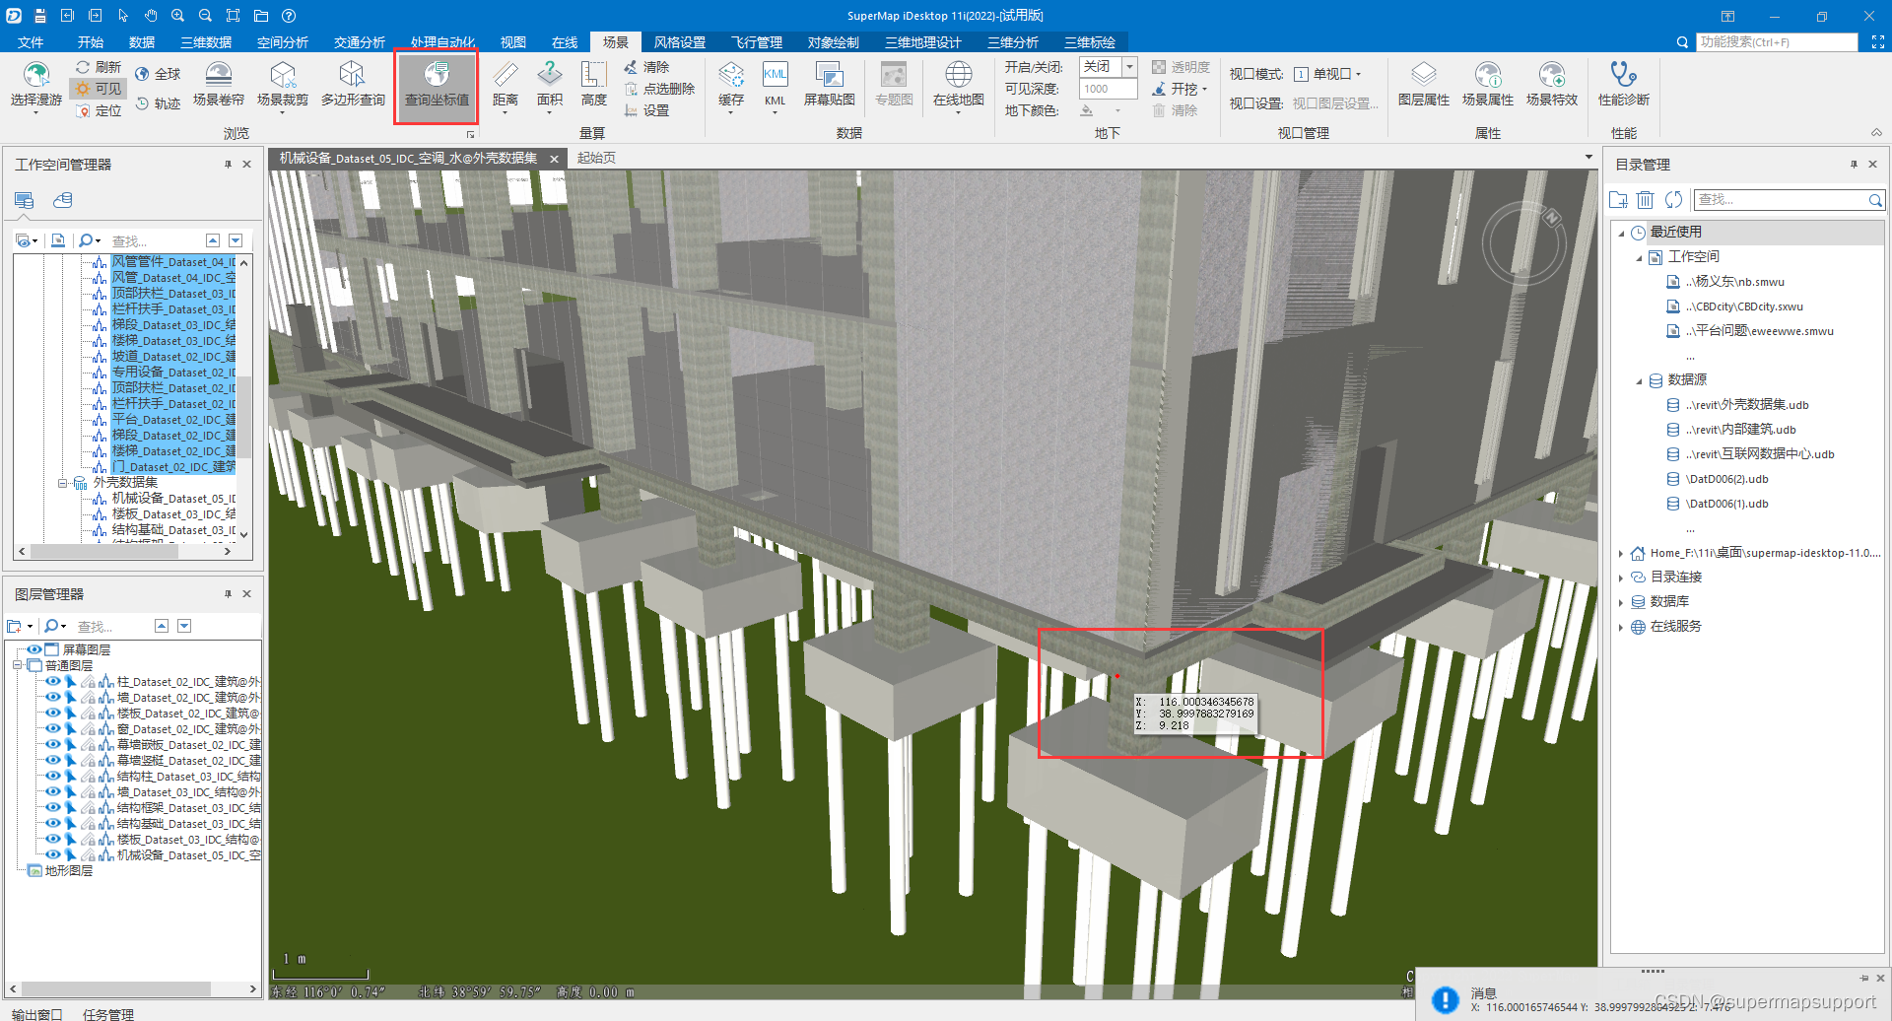Activate 查询坐标值 coordinate query tool
The image size is (1892, 1021).
[x=437, y=85]
